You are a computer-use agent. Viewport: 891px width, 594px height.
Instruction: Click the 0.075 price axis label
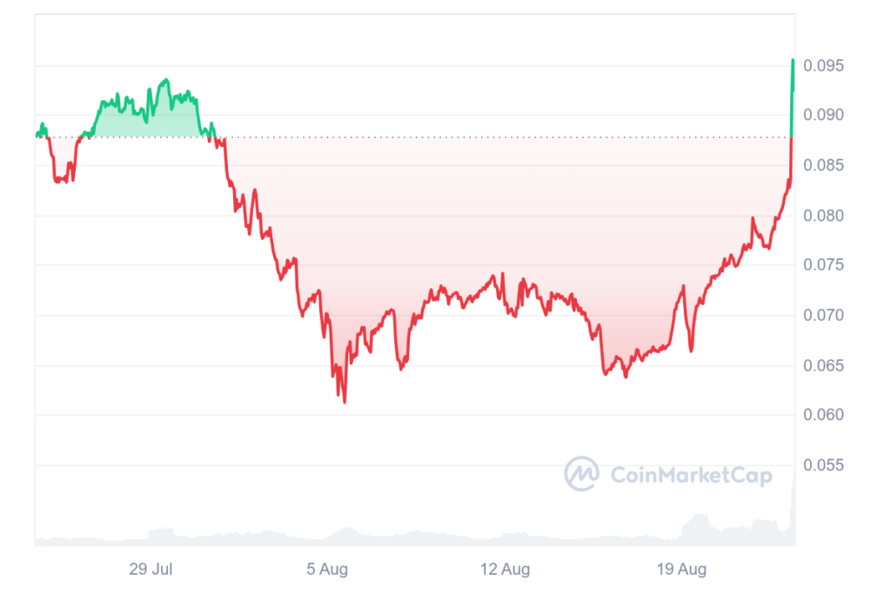click(823, 265)
